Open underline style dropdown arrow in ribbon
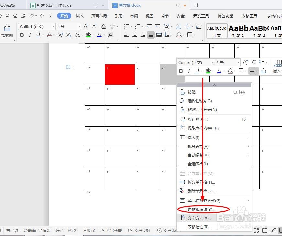This screenshot has height=236, width=282. (x=43, y=35)
